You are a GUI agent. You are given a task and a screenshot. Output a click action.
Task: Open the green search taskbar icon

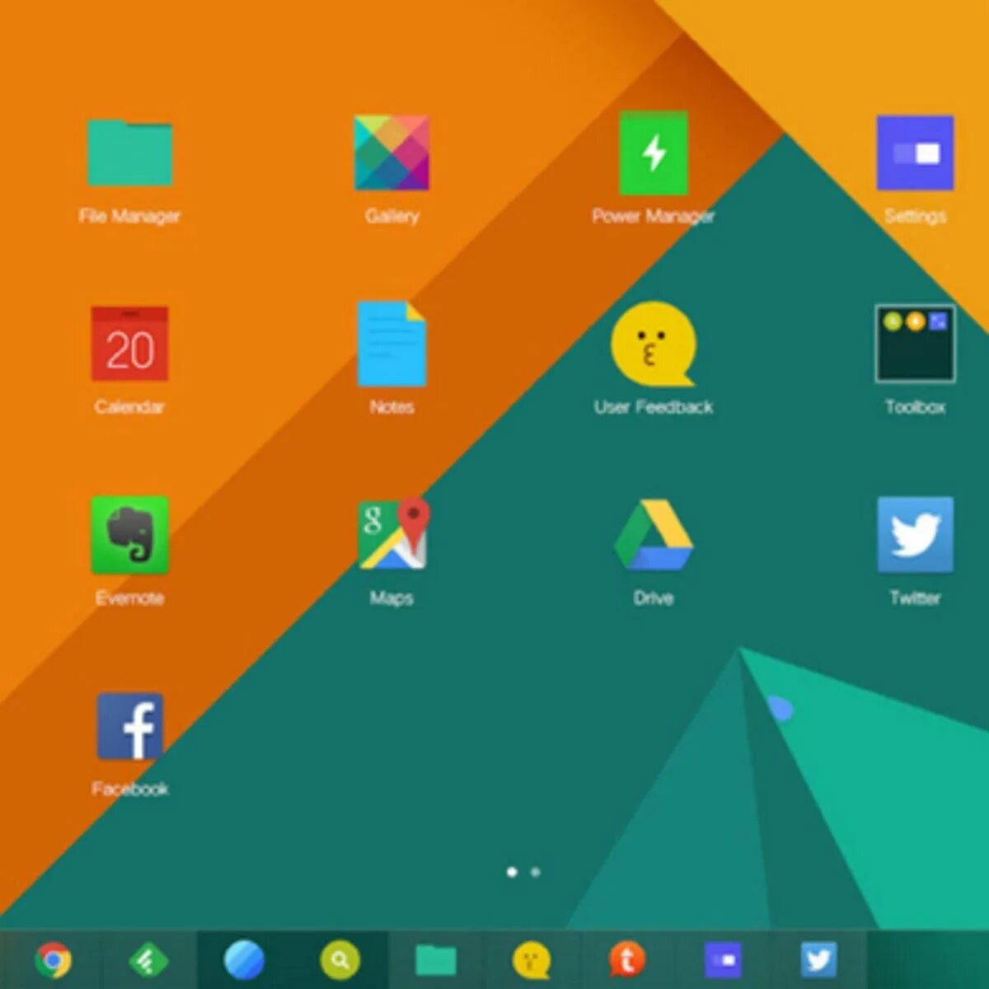click(340, 960)
